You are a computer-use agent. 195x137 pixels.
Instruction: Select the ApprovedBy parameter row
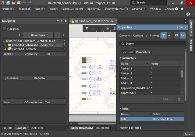(x=150, y=93)
